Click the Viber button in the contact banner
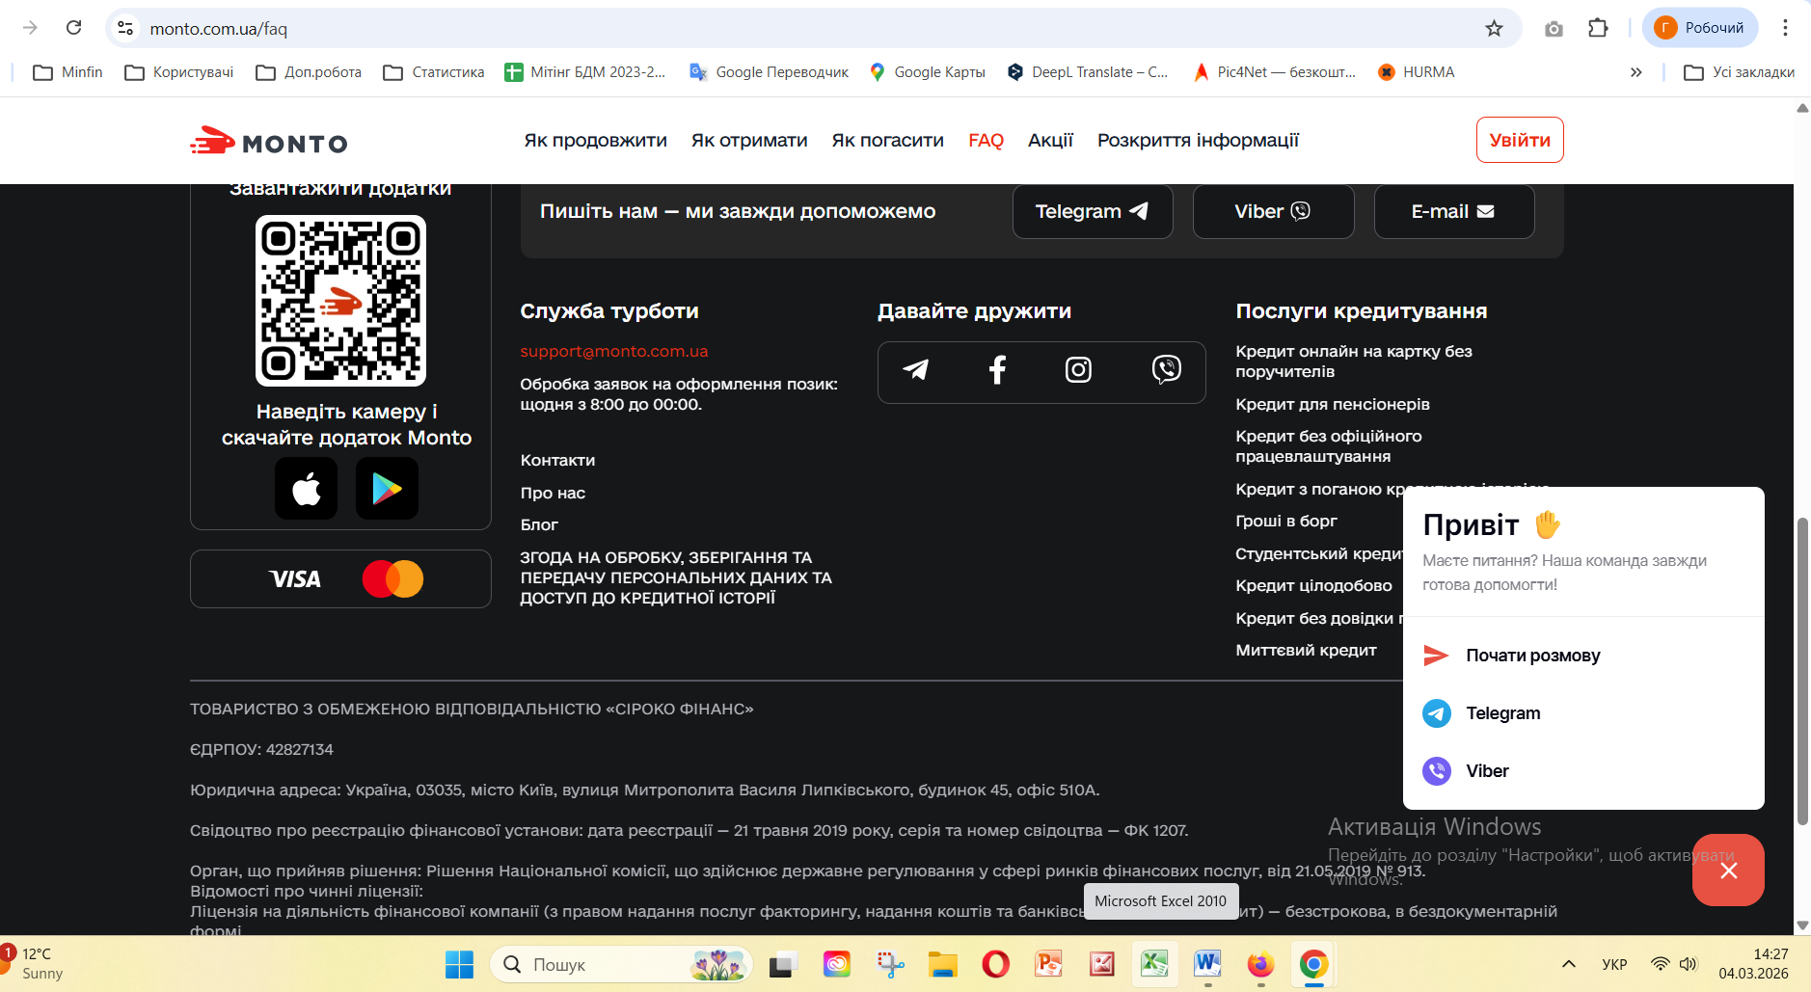 click(x=1273, y=211)
